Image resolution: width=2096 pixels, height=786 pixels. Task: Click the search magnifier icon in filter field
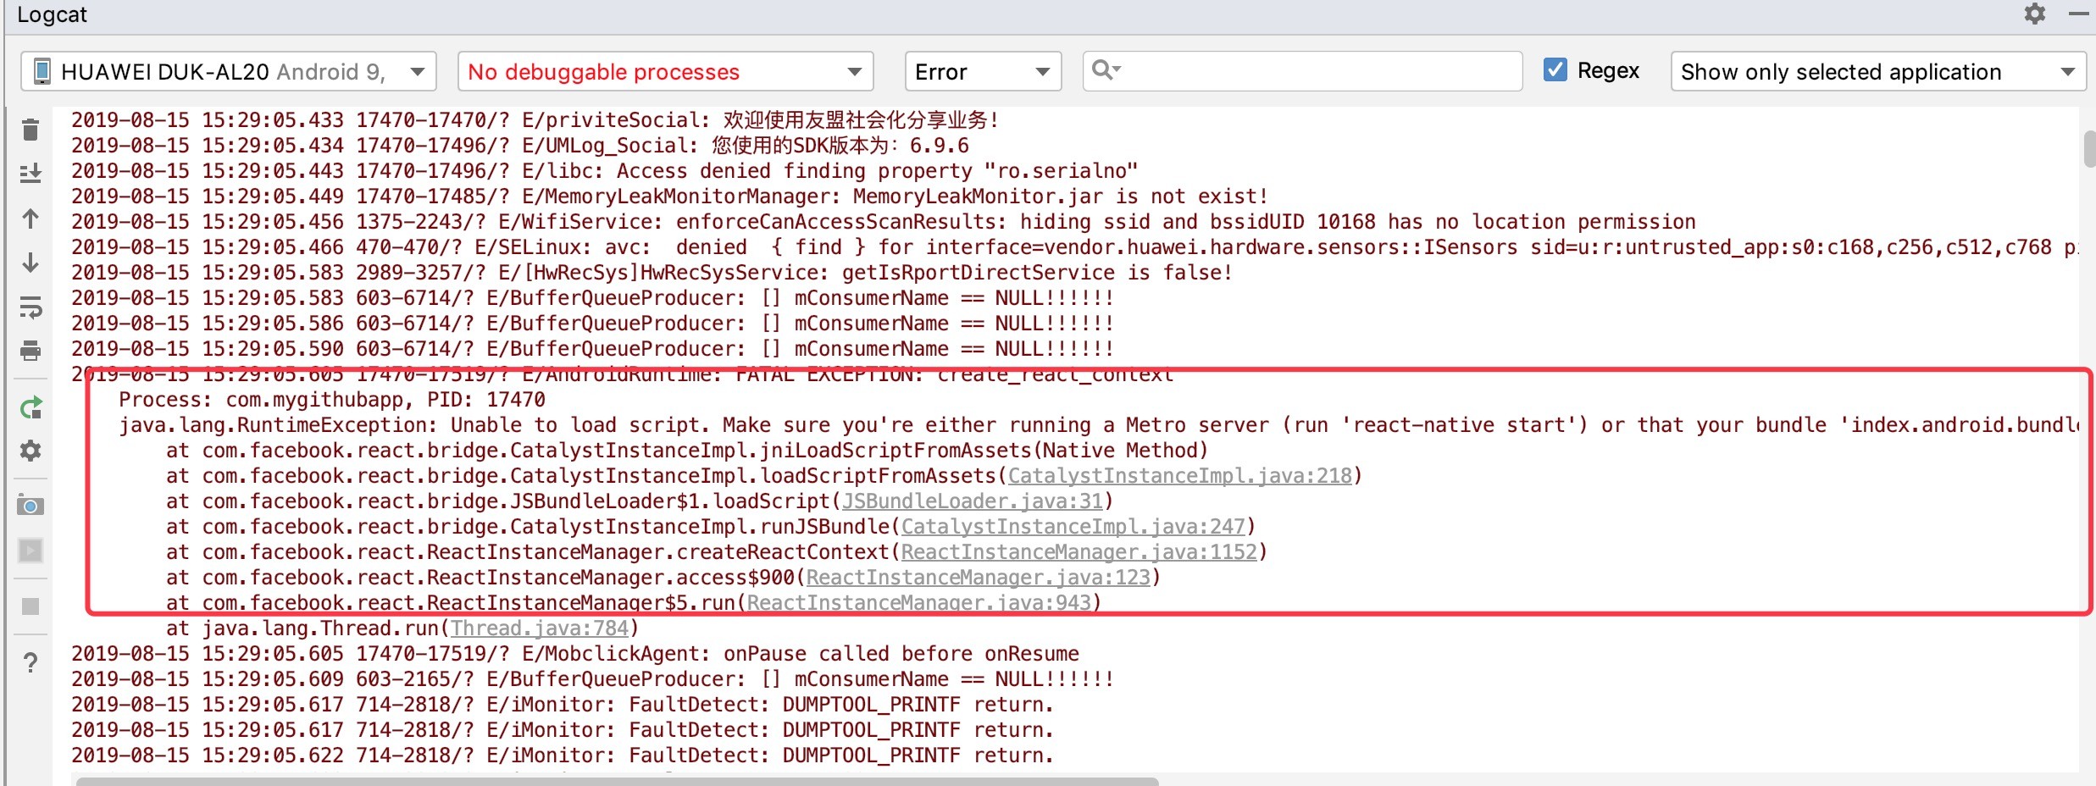[x=1105, y=70]
